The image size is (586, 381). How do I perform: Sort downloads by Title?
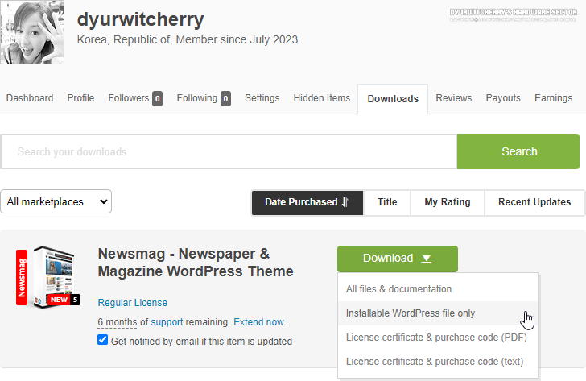(x=387, y=203)
